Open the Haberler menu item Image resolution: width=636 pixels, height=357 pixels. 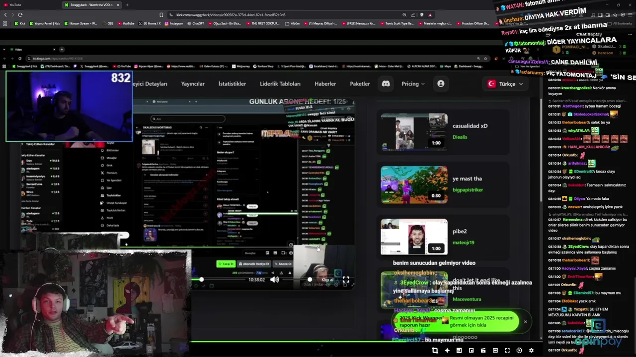tap(325, 84)
